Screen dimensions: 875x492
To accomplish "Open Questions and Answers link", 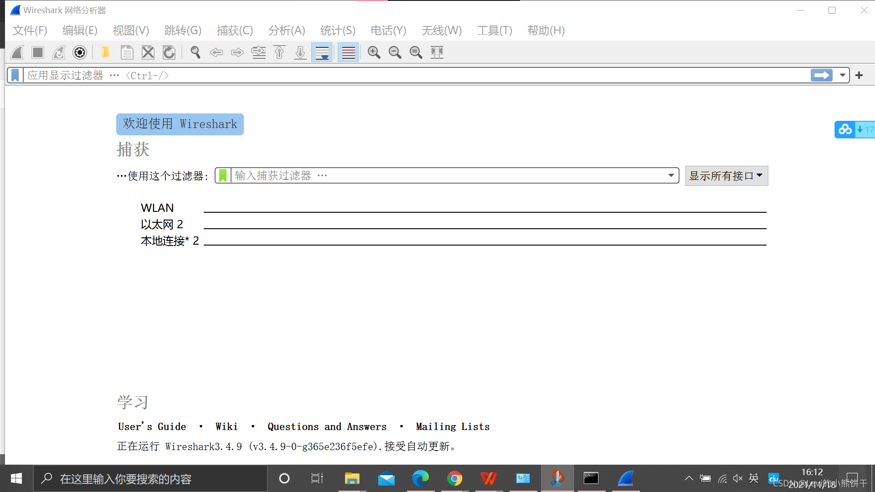I will tap(327, 427).
